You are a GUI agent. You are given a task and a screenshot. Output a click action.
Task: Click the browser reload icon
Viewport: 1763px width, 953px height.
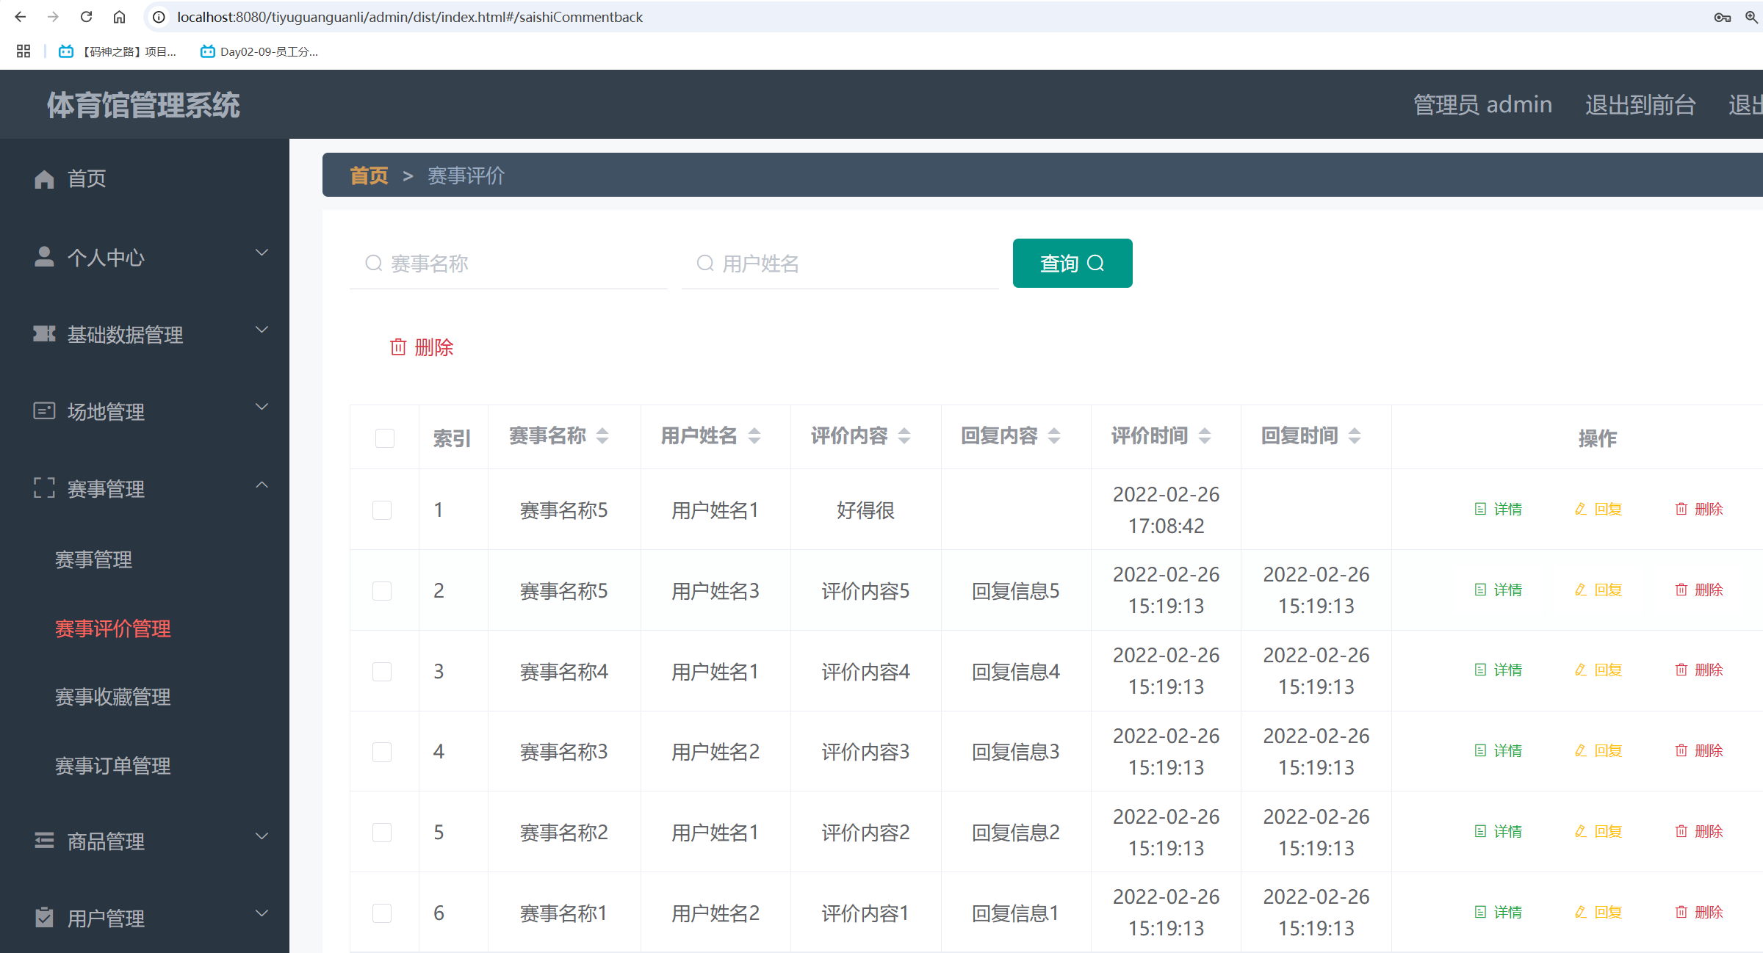pos(86,16)
